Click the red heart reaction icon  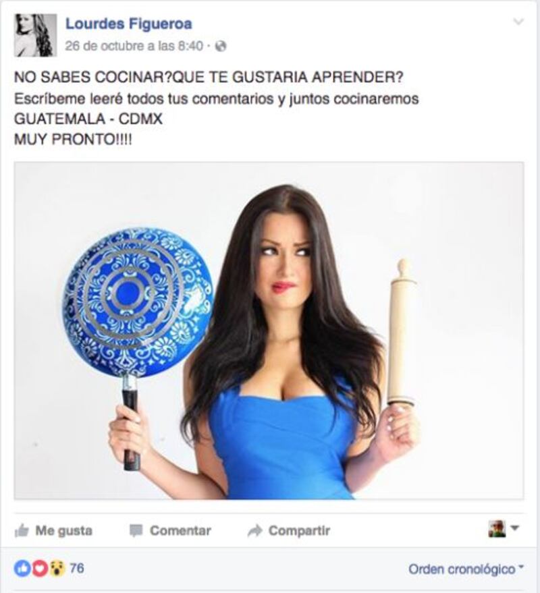pyautogui.click(x=40, y=569)
